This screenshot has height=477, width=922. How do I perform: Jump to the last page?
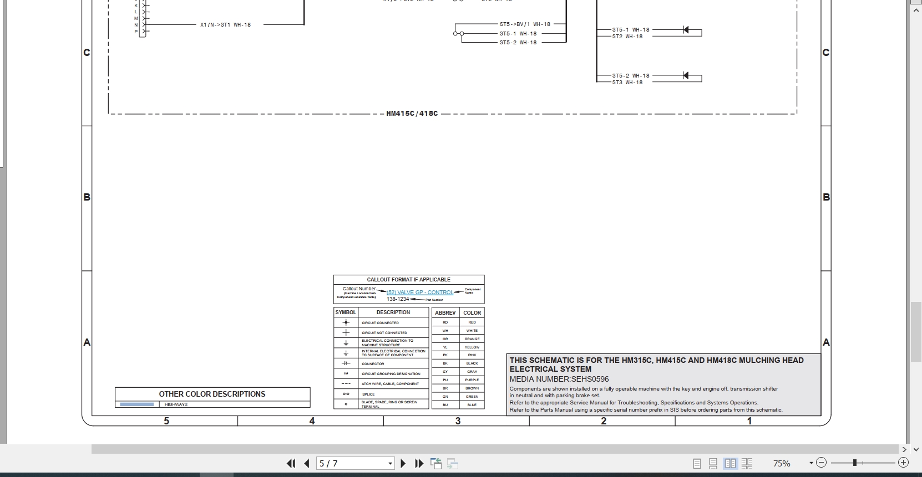[x=419, y=463]
